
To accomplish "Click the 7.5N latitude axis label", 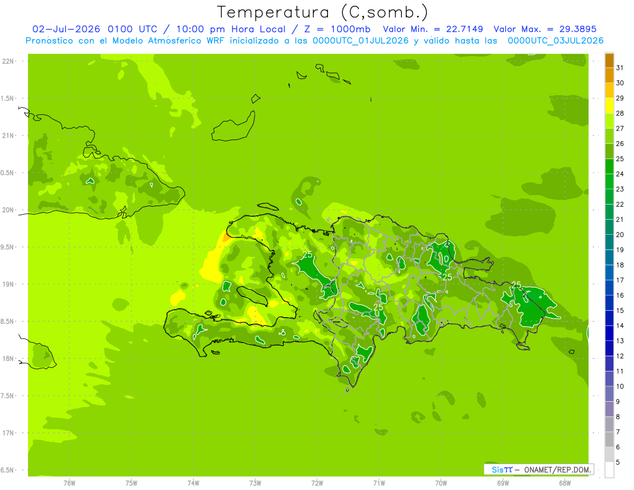I will coord(8,395).
